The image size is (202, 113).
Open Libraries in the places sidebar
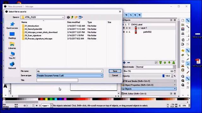12,46
